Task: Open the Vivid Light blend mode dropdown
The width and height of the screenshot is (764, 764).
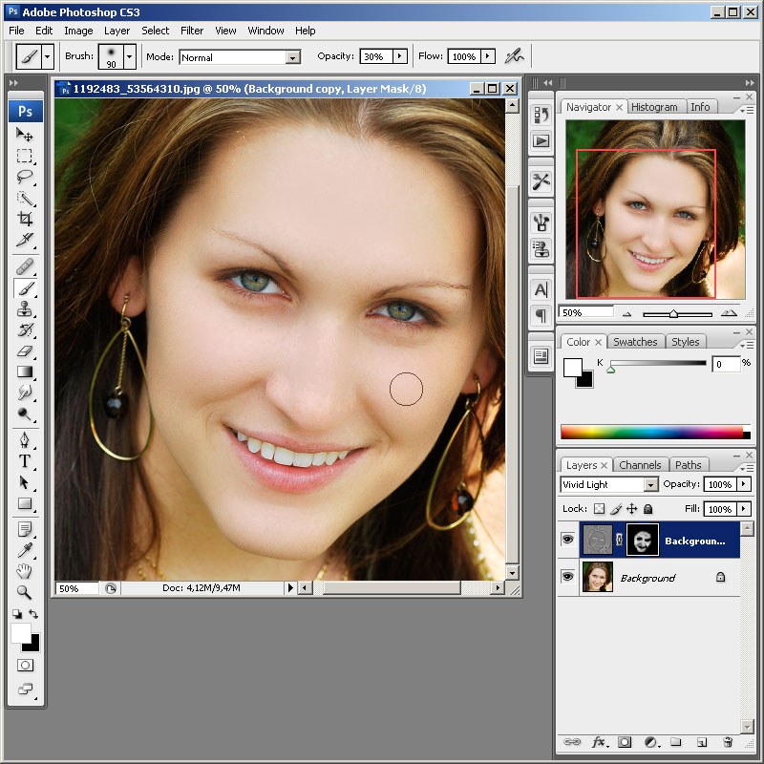Action: tap(609, 484)
